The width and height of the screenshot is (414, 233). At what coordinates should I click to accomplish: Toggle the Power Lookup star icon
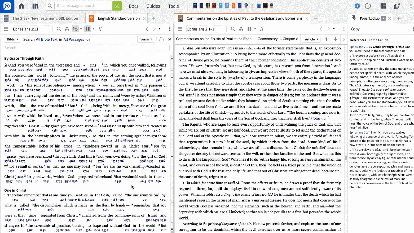383,18
